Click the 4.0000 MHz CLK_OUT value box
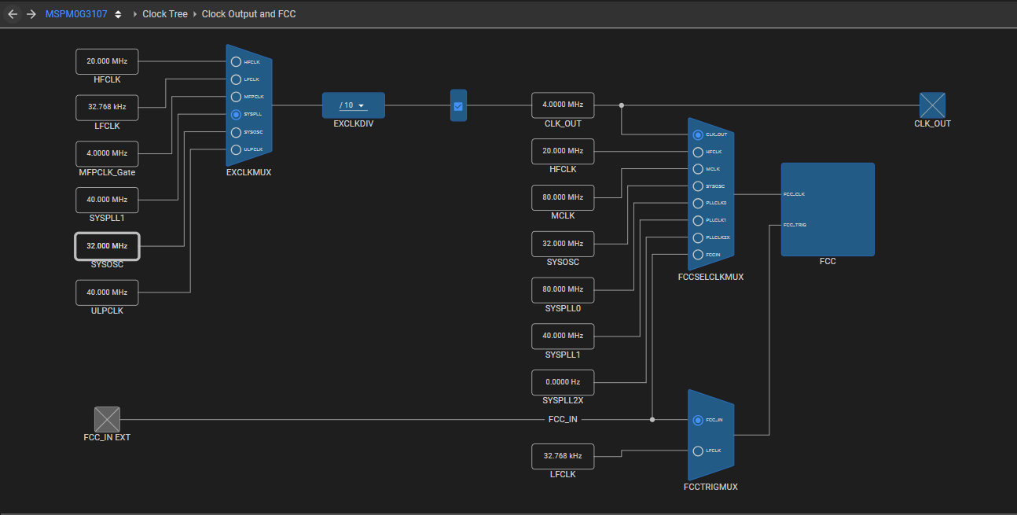1017x515 pixels. pos(563,105)
